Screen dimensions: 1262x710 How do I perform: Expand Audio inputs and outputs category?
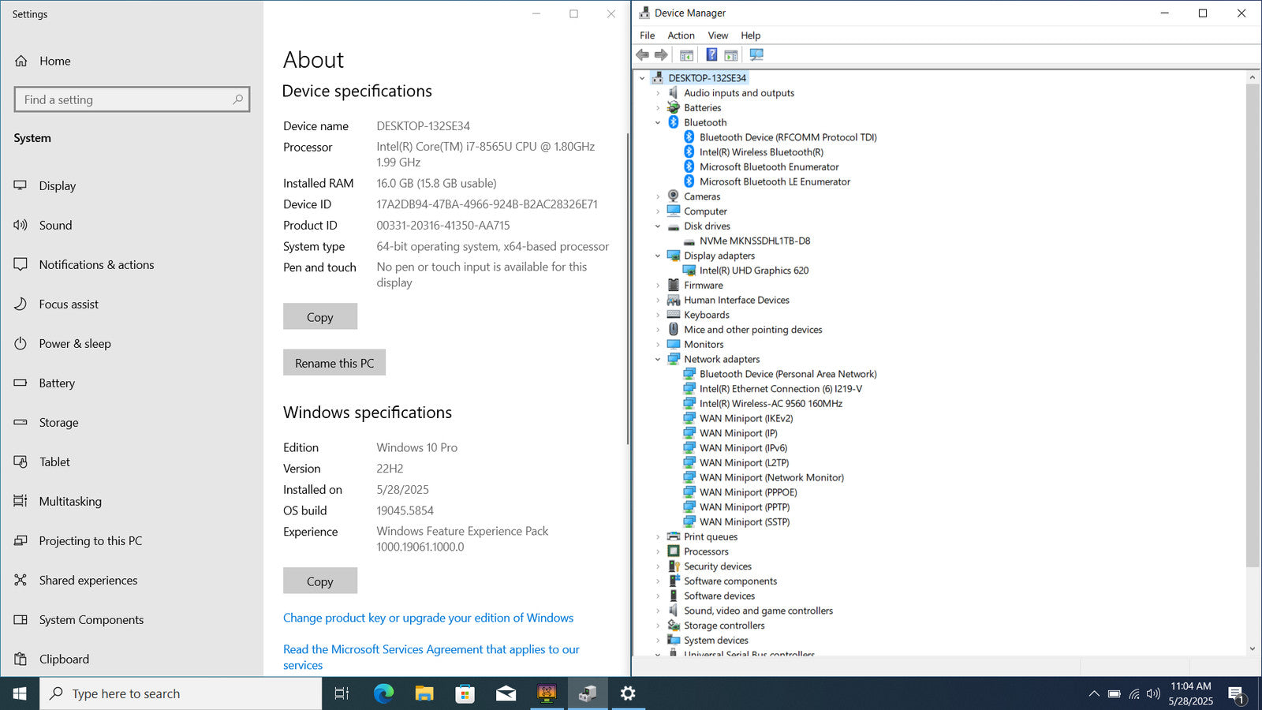[x=658, y=93]
